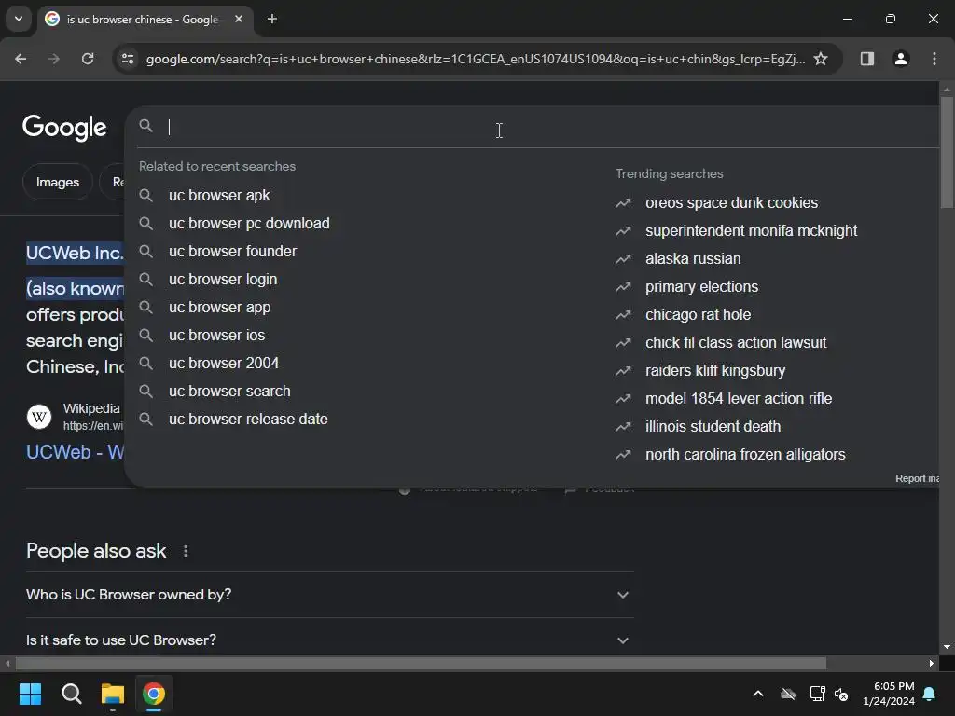955x716 pixels.
Task: Open the Images filter chip
Action: (57, 182)
